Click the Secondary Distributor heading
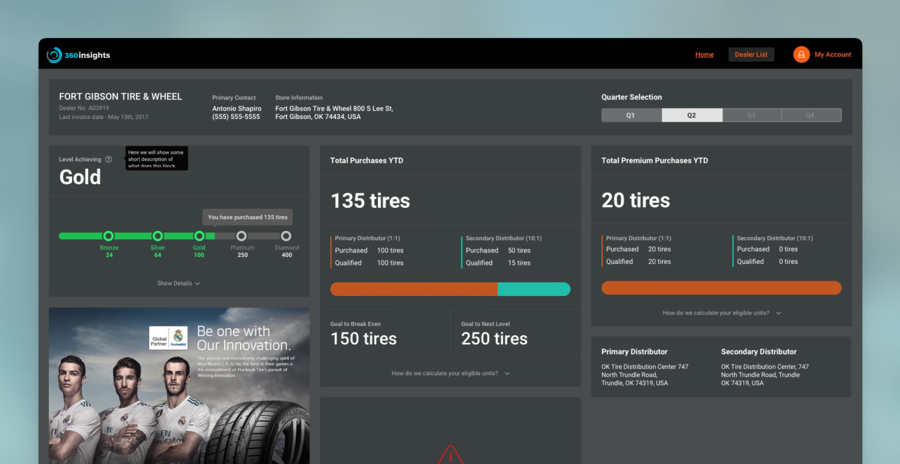Screen dimensions: 900x464 pyautogui.click(x=759, y=352)
